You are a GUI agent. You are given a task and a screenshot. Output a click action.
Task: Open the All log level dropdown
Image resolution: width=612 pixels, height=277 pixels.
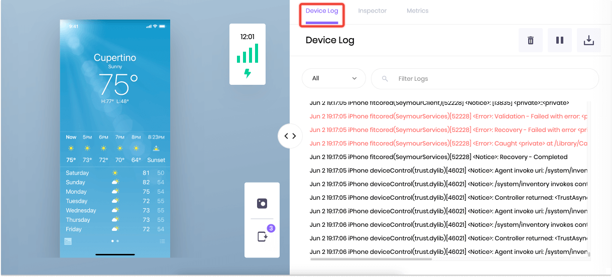pos(333,78)
